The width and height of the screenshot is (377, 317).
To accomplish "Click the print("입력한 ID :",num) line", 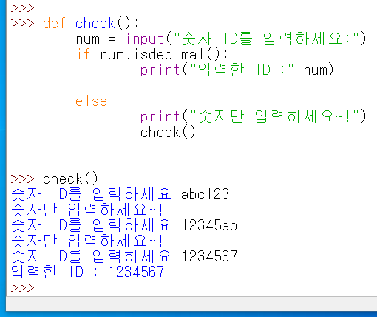I will [x=237, y=70].
